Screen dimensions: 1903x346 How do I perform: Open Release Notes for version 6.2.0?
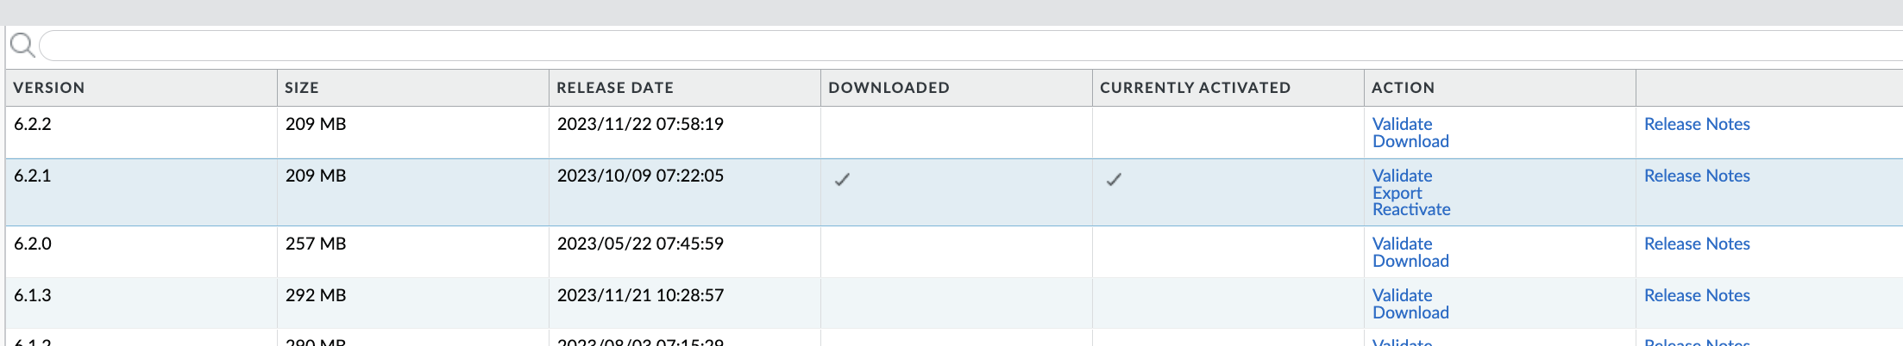tap(1697, 244)
